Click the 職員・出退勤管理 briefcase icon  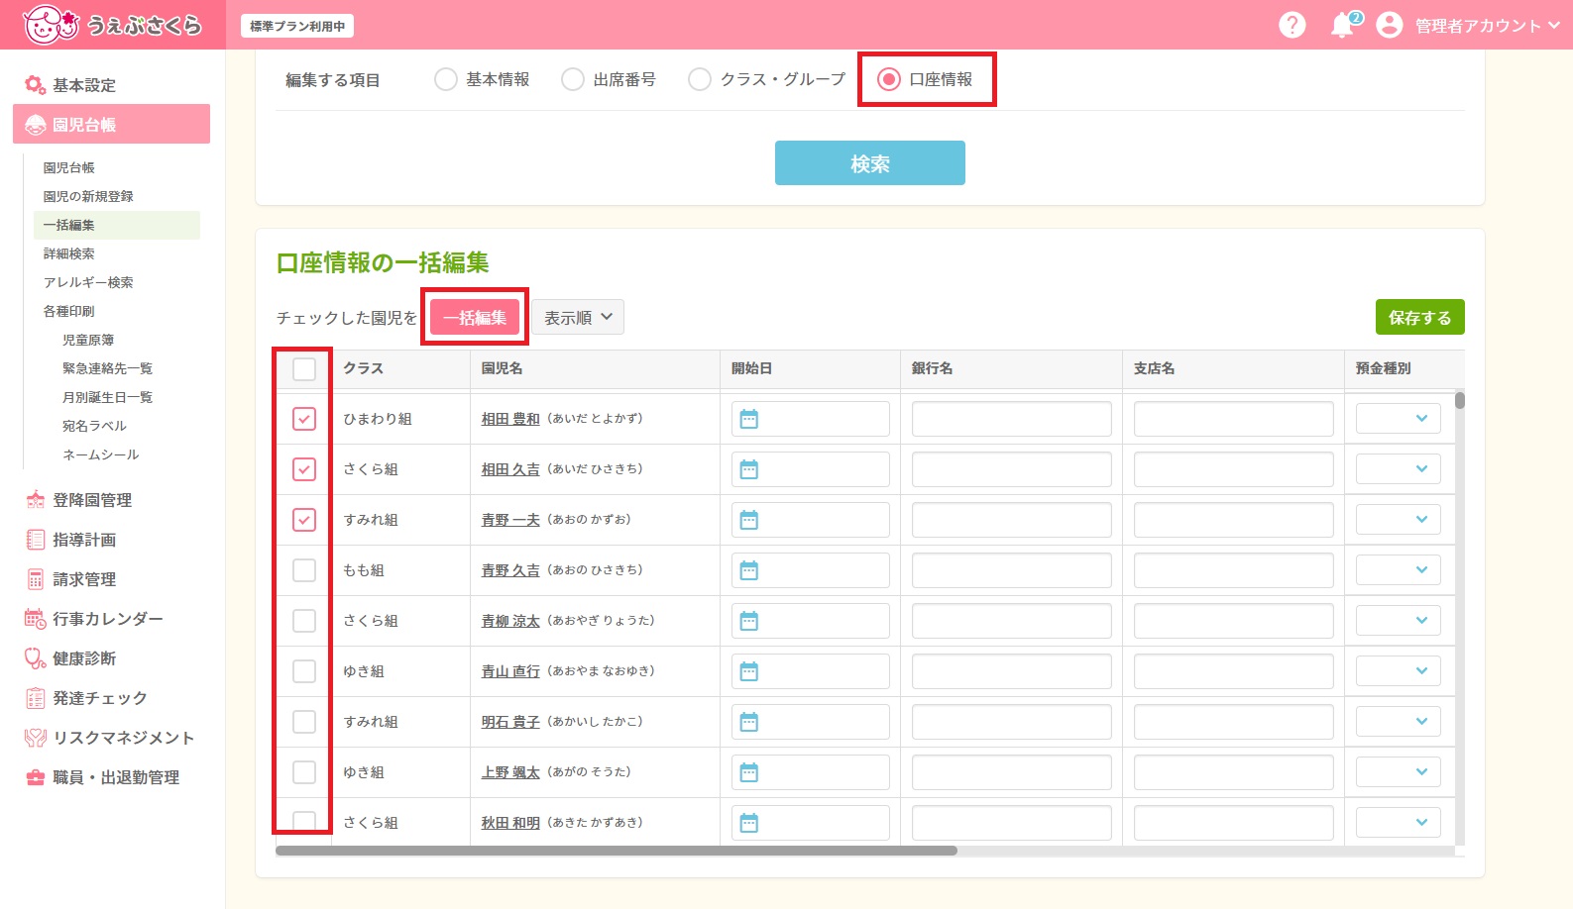pos(35,777)
